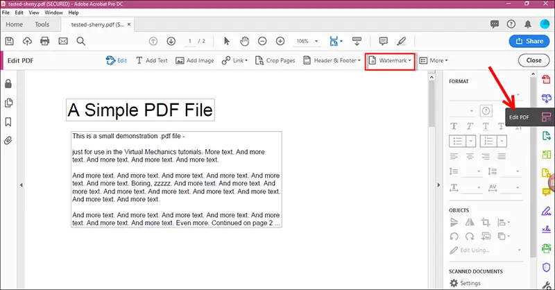Screen dimensions: 555x290
Task: Choose the Selection arrow tool
Action: pos(227,41)
